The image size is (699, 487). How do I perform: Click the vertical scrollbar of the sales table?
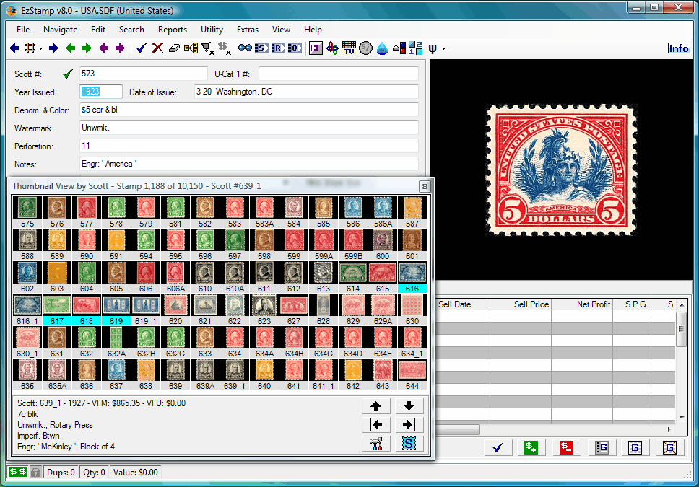681,361
